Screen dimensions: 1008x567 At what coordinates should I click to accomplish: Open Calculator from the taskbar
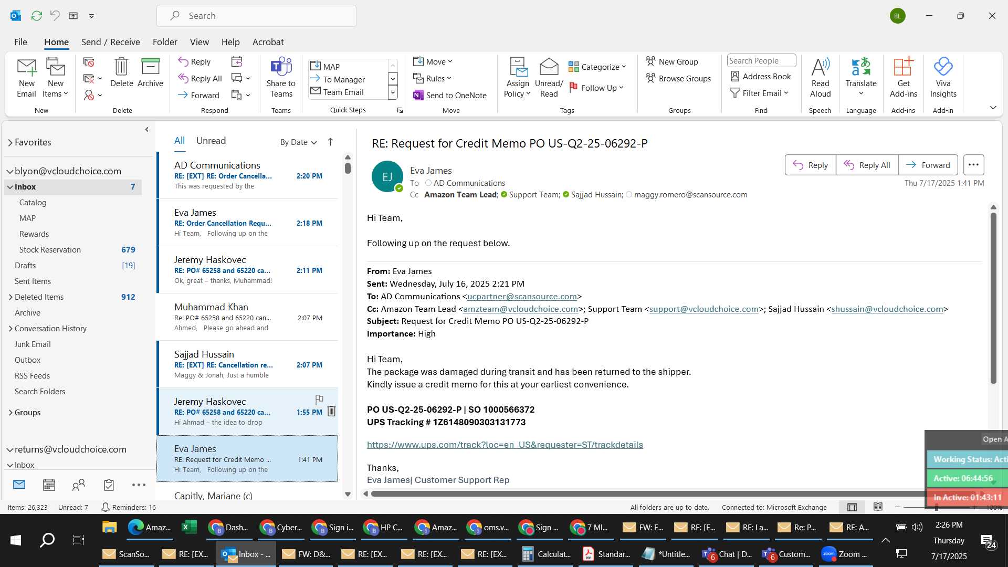tap(546, 554)
